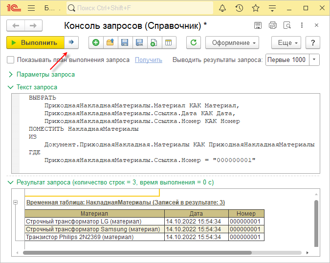
Task: Click the print icon near form title
Action: pos(273,25)
